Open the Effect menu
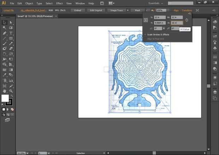 tap(59, 3)
